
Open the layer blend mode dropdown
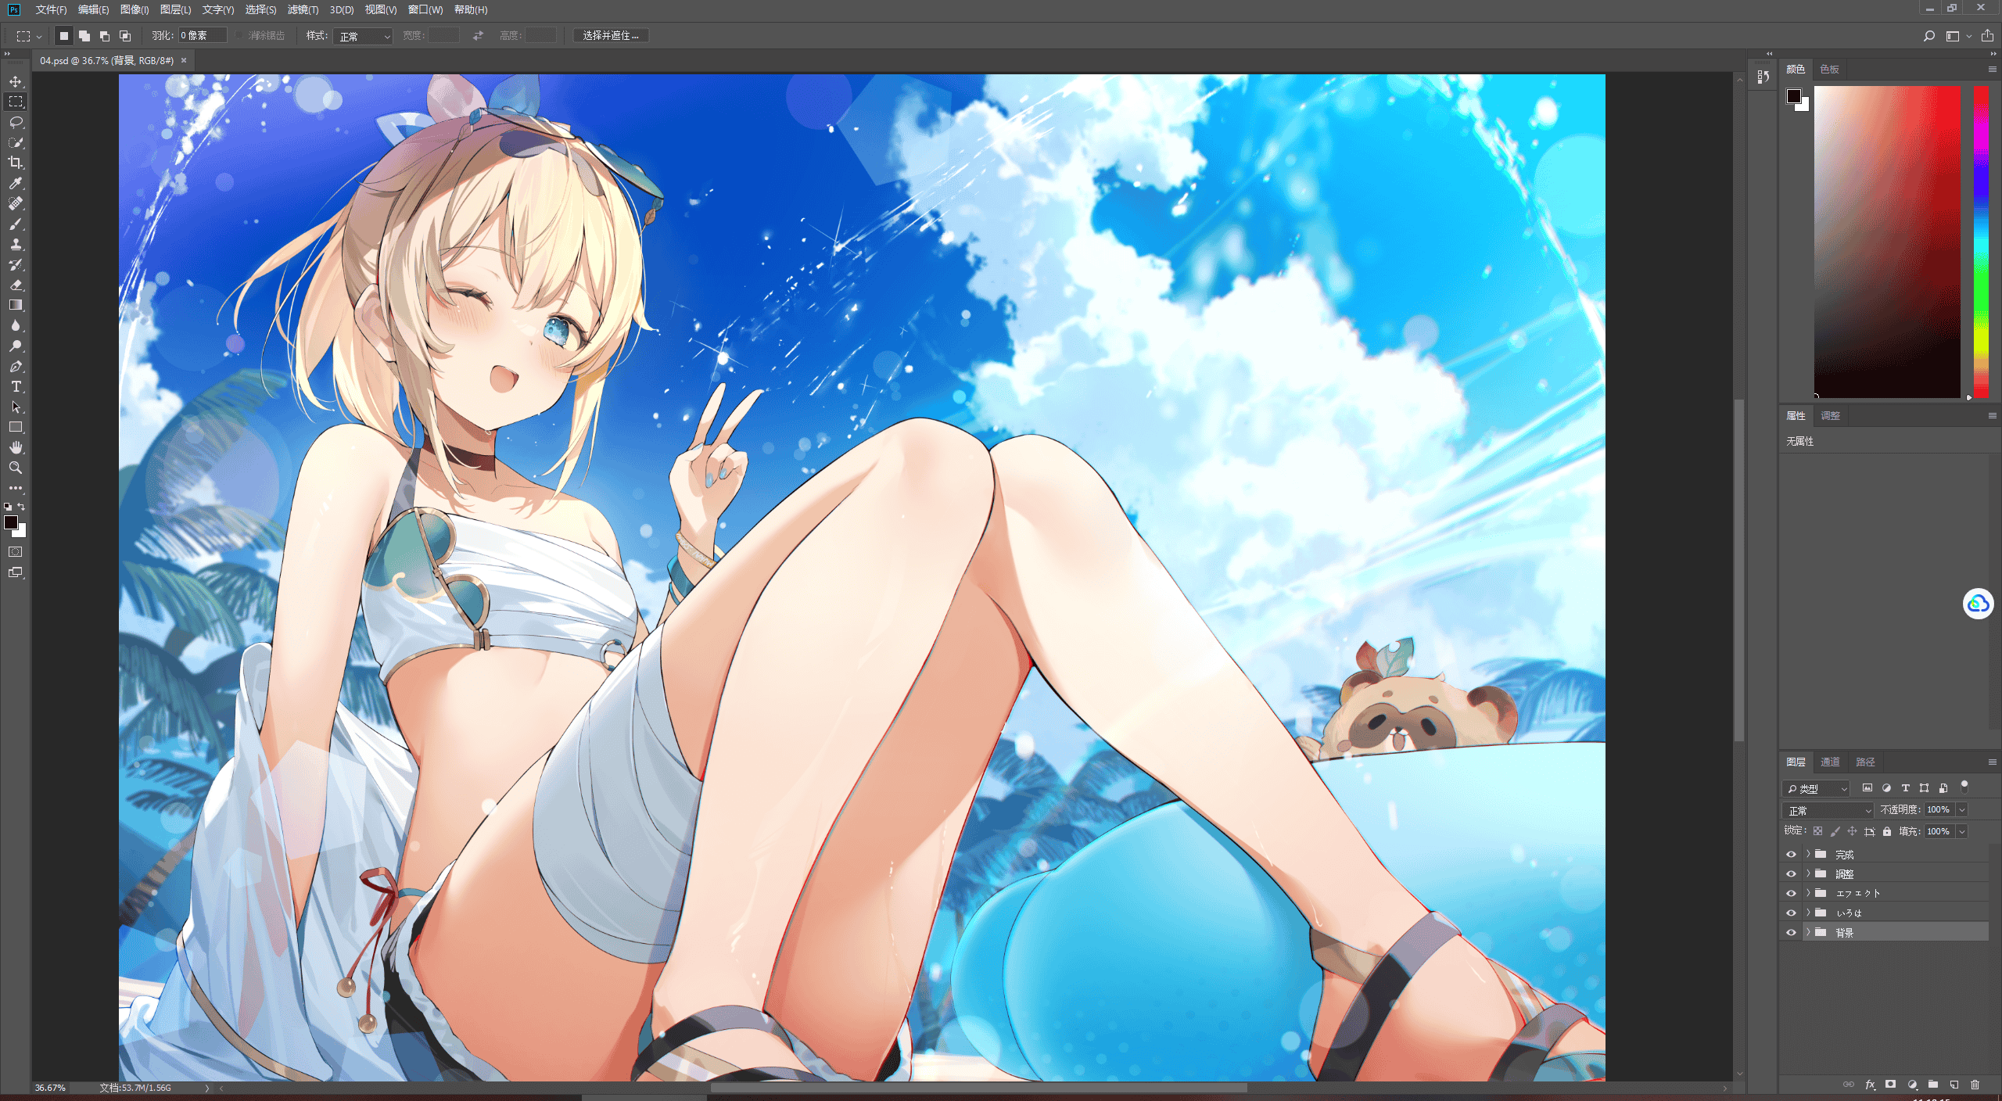click(x=1828, y=810)
